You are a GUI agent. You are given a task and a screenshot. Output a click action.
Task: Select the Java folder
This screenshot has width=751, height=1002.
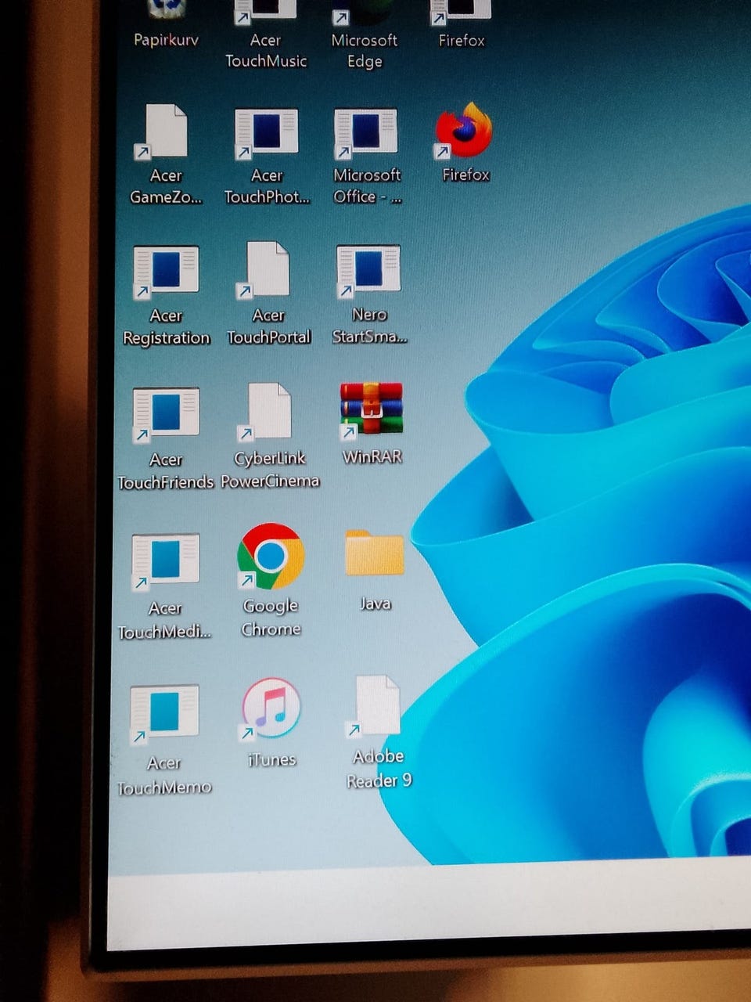375,570
